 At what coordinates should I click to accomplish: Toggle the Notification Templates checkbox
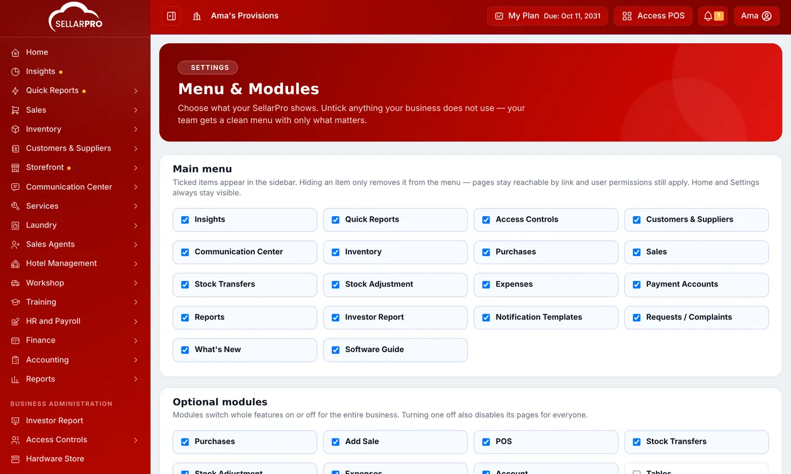coord(486,317)
